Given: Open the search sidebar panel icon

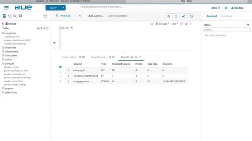Looking at the screenshot, I should pyautogui.click(x=15, y=16).
